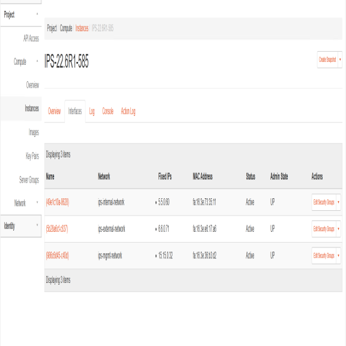
Task: Open the Create Snapshot dropdown arrow
Action: click(340, 59)
